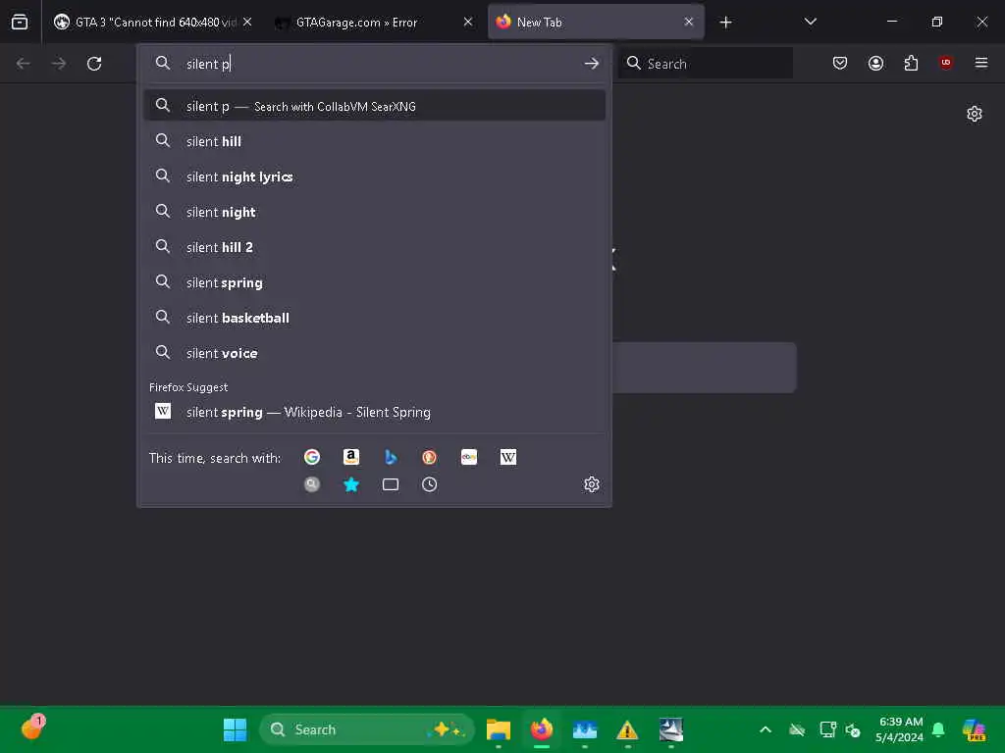Image resolution: width=1005 pixels, height=753 pixels.
Task: Search this time with Google icon
Action: [x=312, y=457]
